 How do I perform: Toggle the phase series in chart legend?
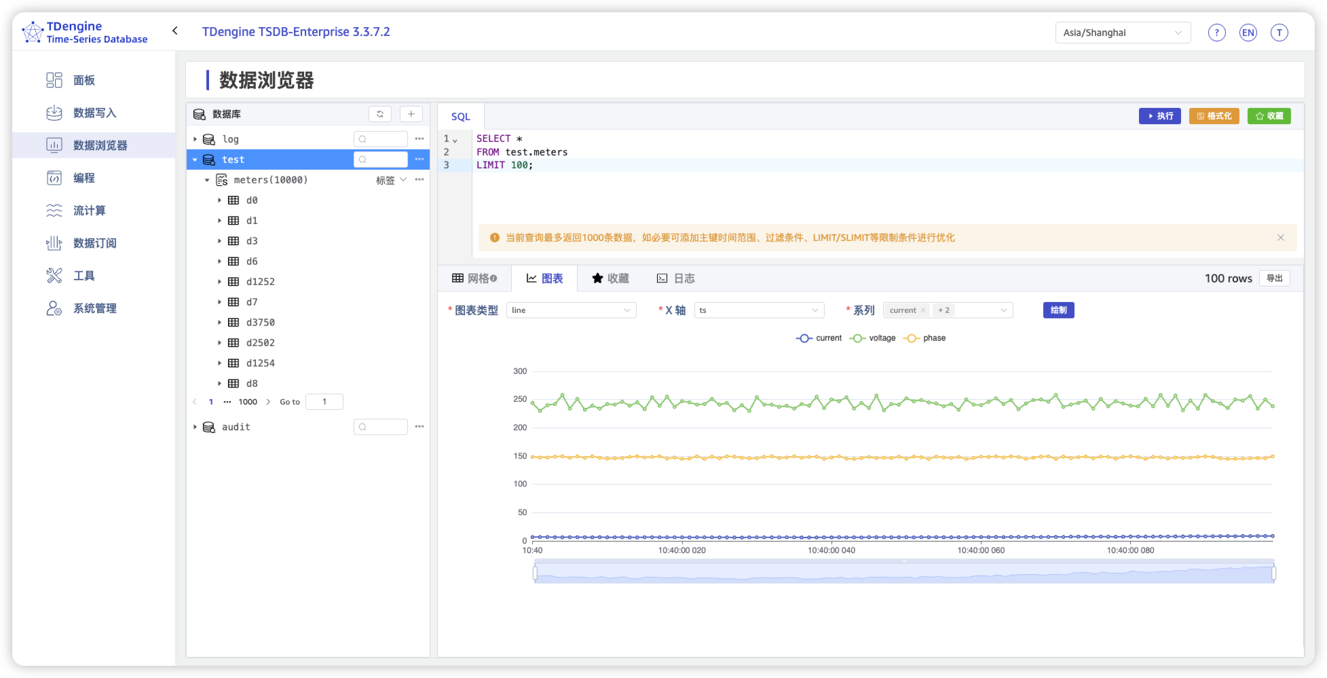[x=925, y=338]
